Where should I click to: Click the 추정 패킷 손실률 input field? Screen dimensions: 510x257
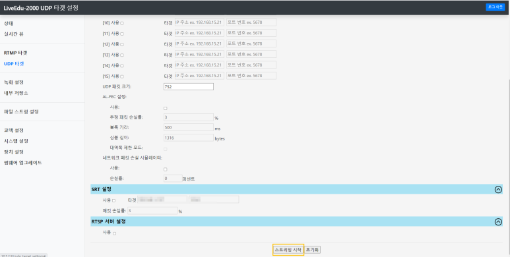click(x=189, y=117)
